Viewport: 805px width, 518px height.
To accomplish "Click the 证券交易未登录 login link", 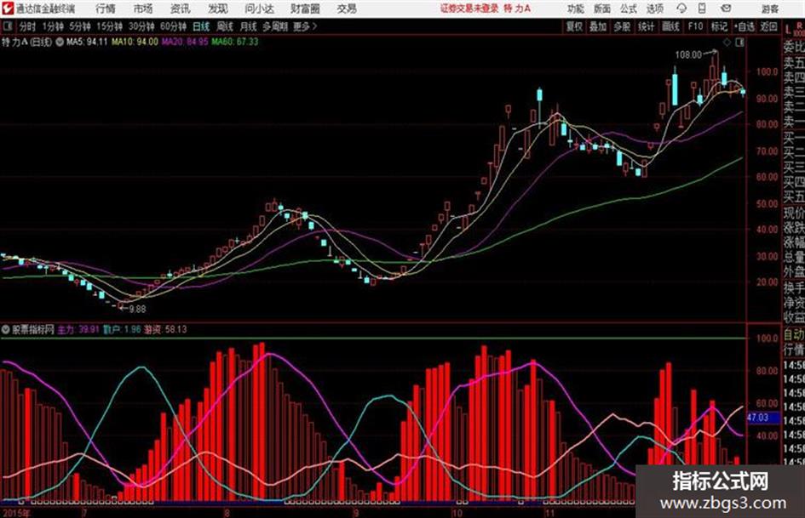I will tap(469, 9).
